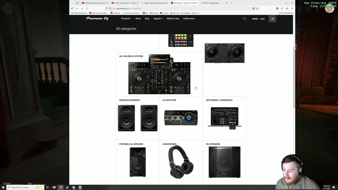This screenshot has height=190, width=338.
Task: Open the Headphones category label
Action: click(x=170, y=144)
